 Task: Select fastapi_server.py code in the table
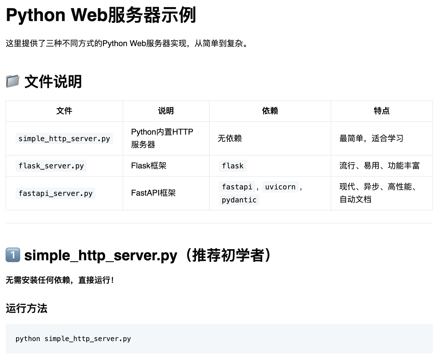pyautogui.click(x=56, y=193)
